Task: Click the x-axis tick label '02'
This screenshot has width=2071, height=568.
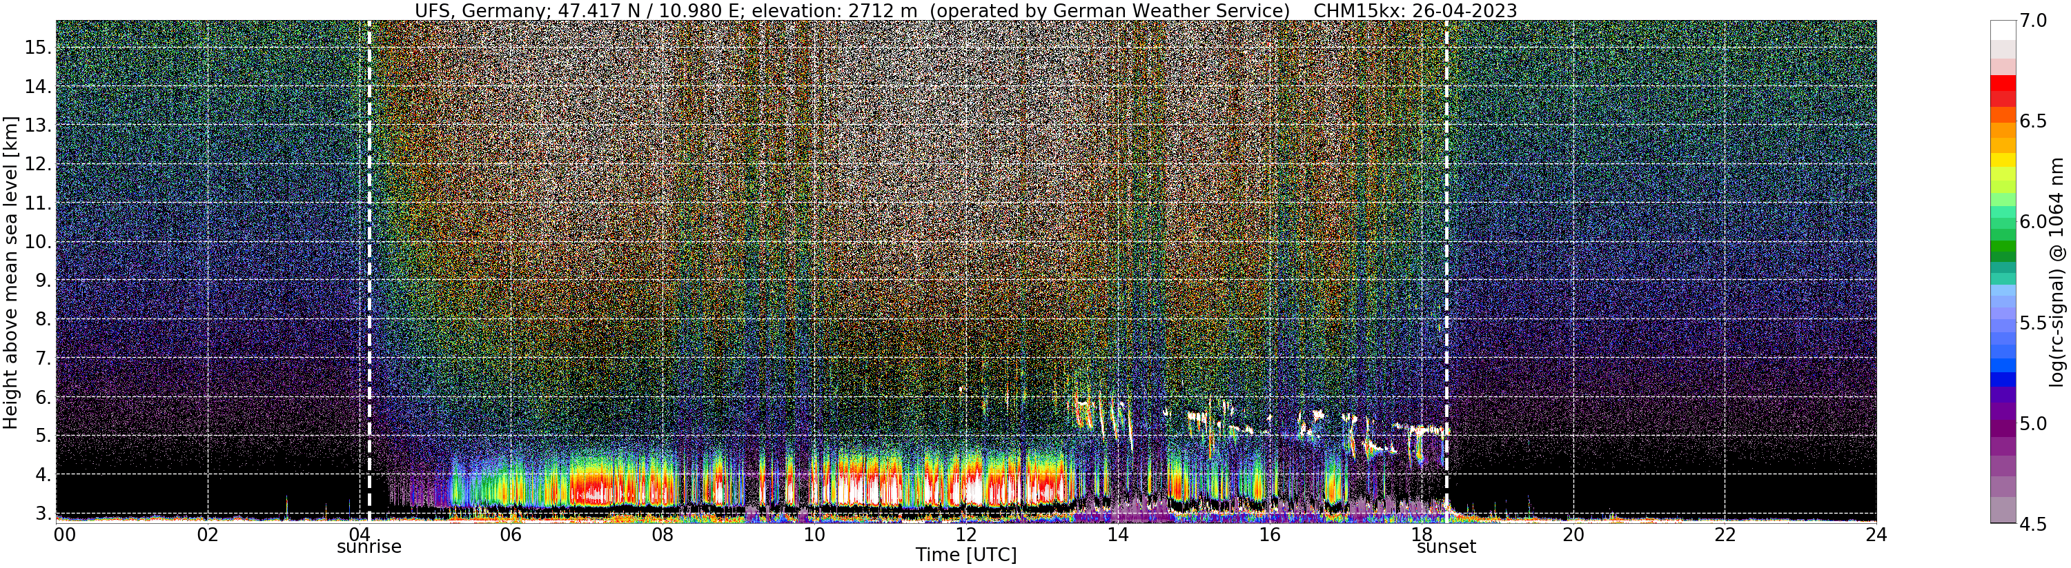Action: pyautogui.click(x=208, y=534)
